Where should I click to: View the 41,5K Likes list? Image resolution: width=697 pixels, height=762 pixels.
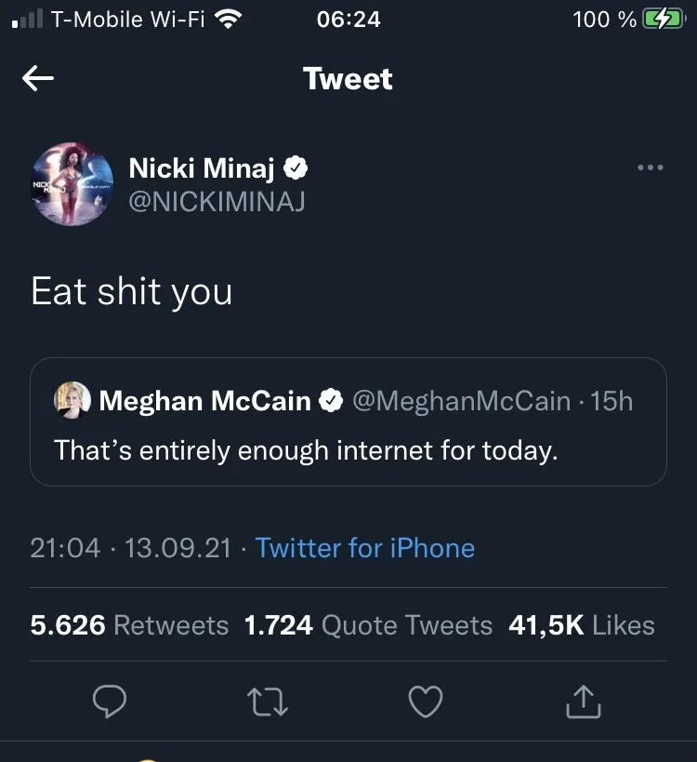point(581,625)
